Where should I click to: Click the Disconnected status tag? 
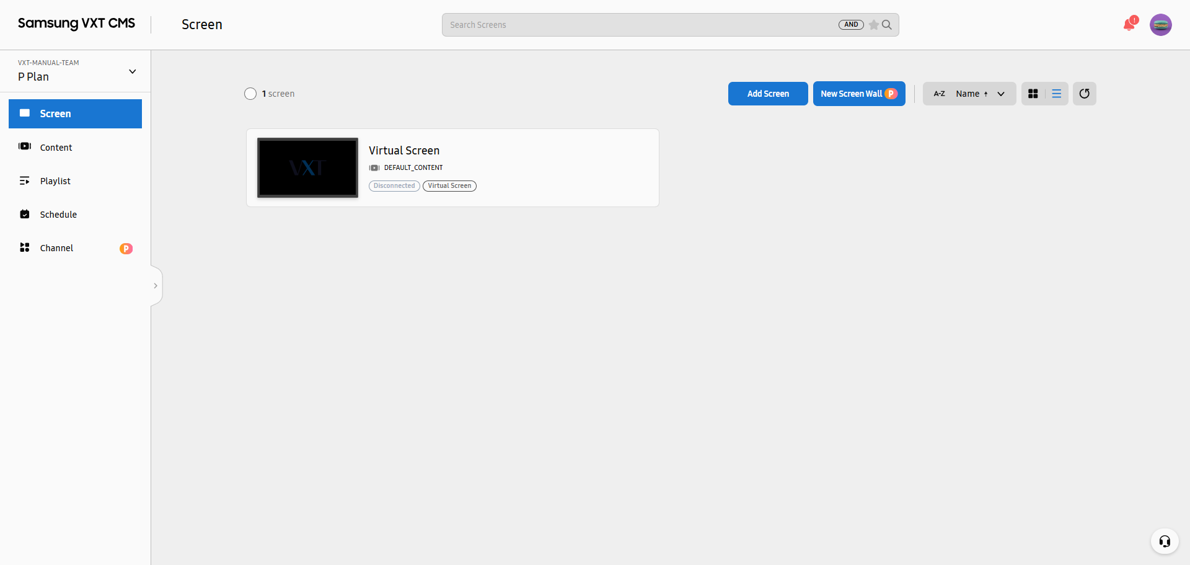coord(394,185)
